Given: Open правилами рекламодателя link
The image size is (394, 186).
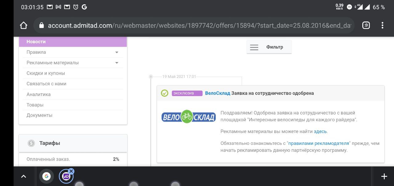Looking at the screenshot, I should tap(319, 143).
